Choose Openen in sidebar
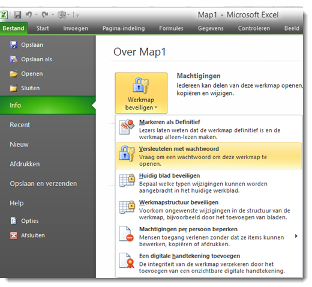312x287 pixels. (32, 74)
